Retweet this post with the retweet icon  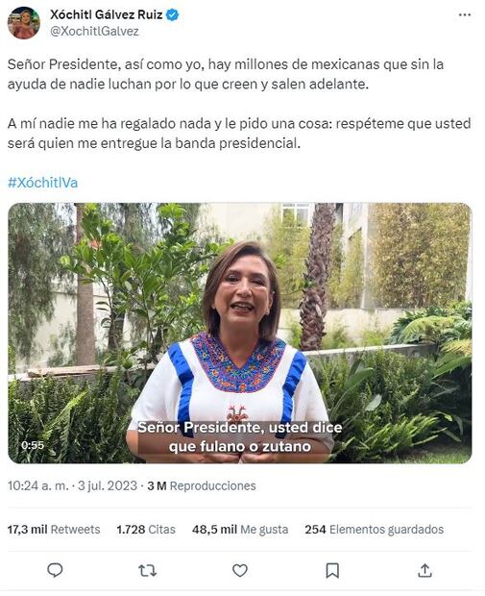point(147,571)
